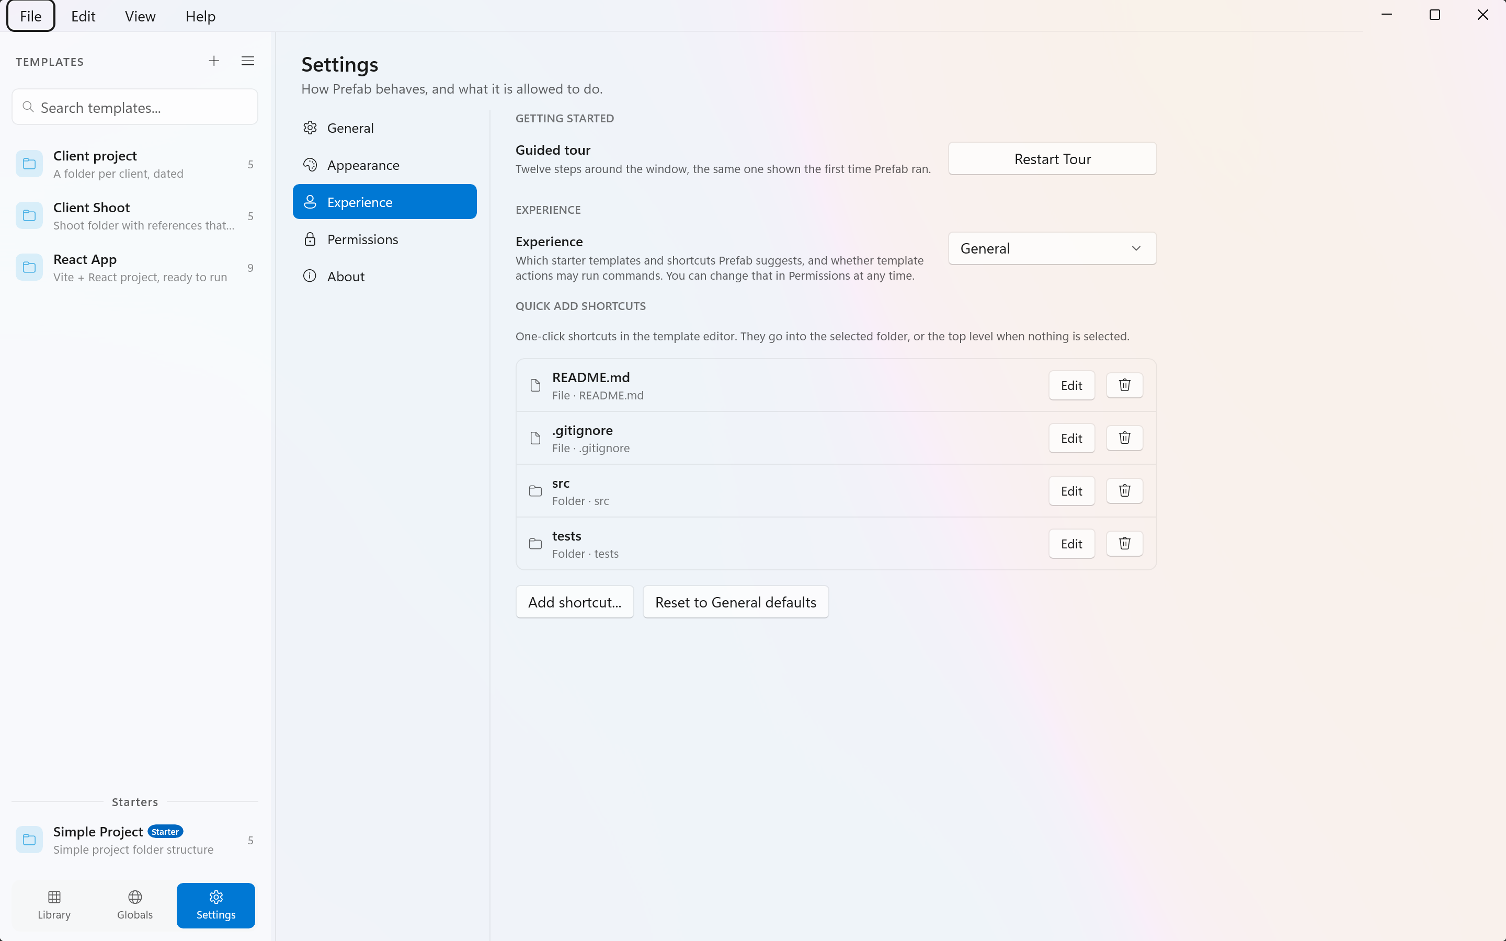Click the Restart Tour button
Screen dimensions: 1506x941
tap(1052, 159)
